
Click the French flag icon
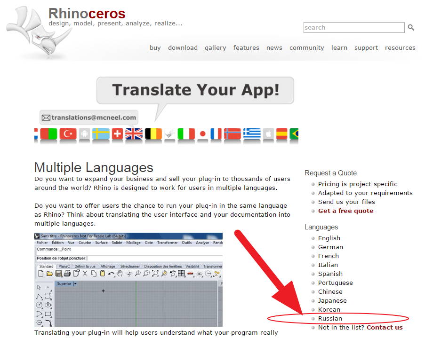click(216, 134)
